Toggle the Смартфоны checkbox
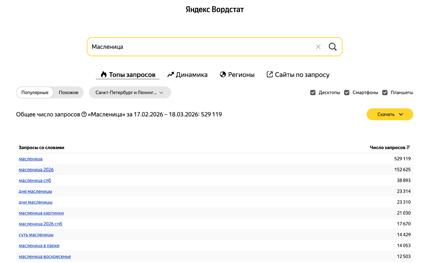The width and height of the screenshot is (435, 263). tap(347, 92)
